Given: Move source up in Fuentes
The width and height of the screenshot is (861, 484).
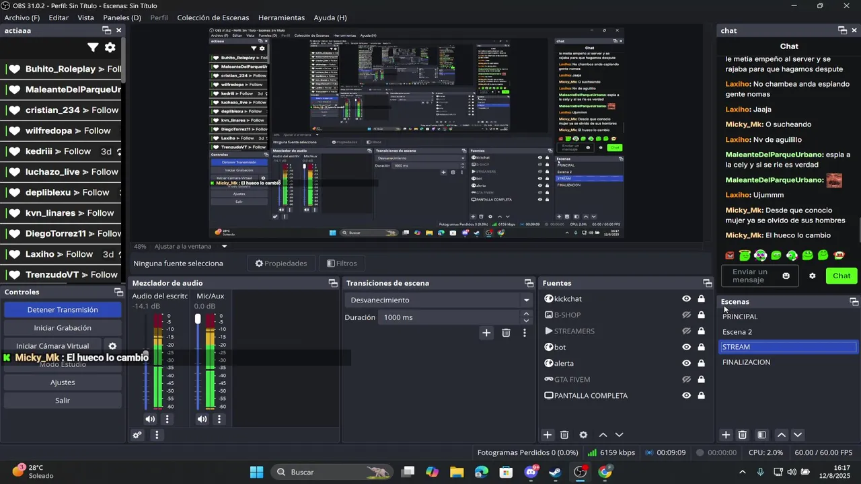Looking at the screenshot, I should coord(603,435).
